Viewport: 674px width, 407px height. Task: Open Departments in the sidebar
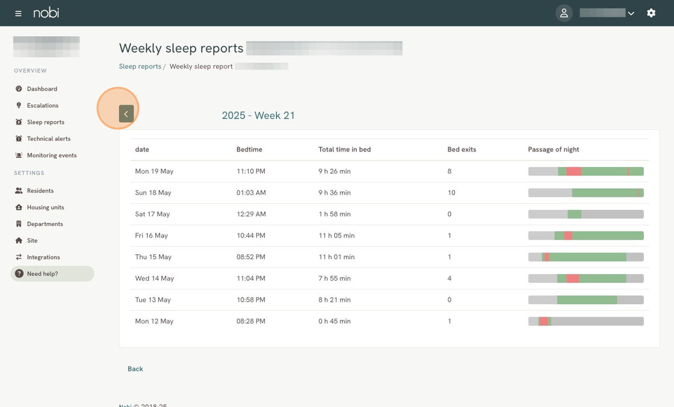(x=45, y=224)
